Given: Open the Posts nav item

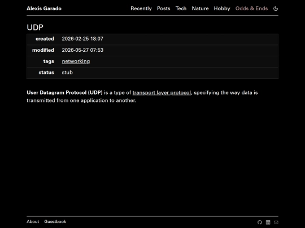Looking at the screenshot, I should pyautogui.click(x=164, y=8).
